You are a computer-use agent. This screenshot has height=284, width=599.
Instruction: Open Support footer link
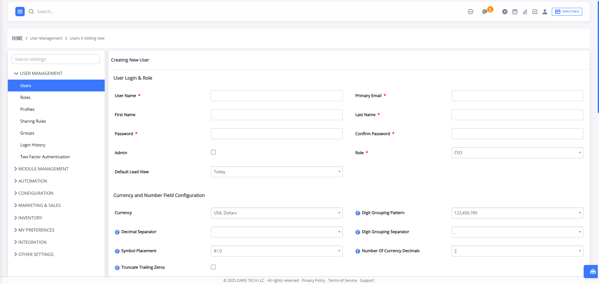tap(367, 281)
